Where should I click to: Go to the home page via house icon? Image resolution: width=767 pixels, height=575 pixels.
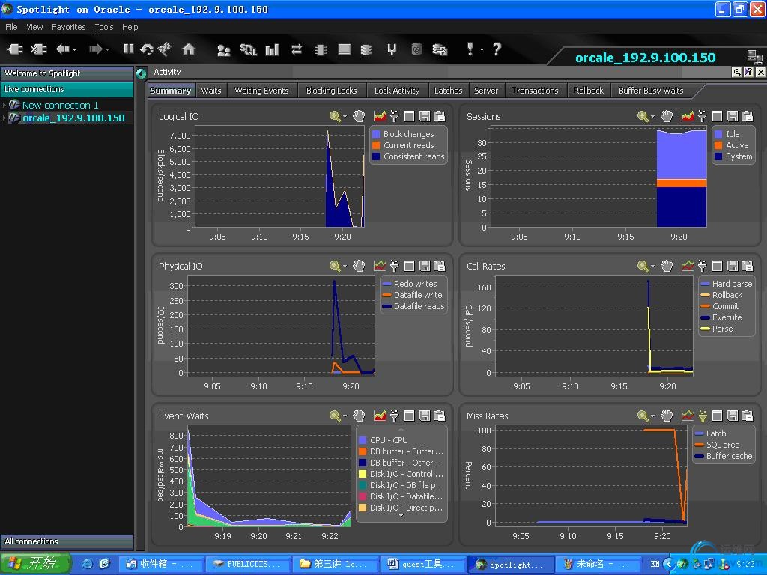(188, 49)
